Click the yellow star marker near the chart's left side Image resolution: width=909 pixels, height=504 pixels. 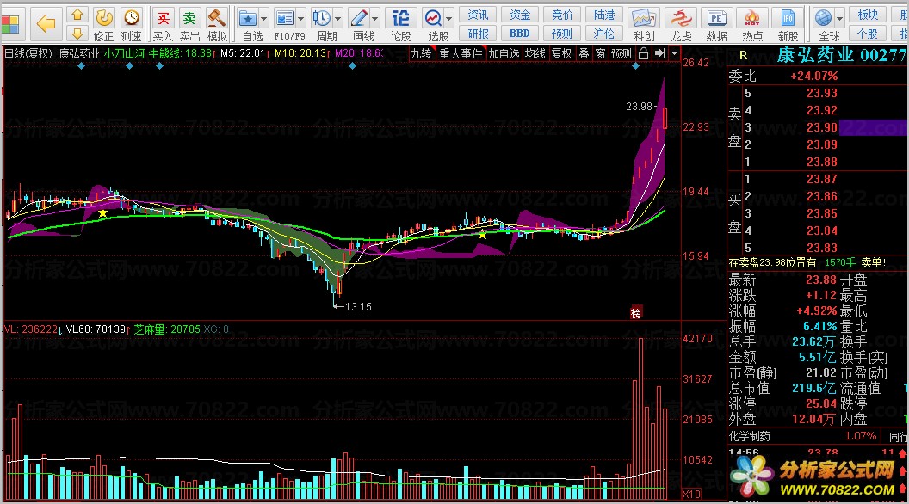[102, 213]
